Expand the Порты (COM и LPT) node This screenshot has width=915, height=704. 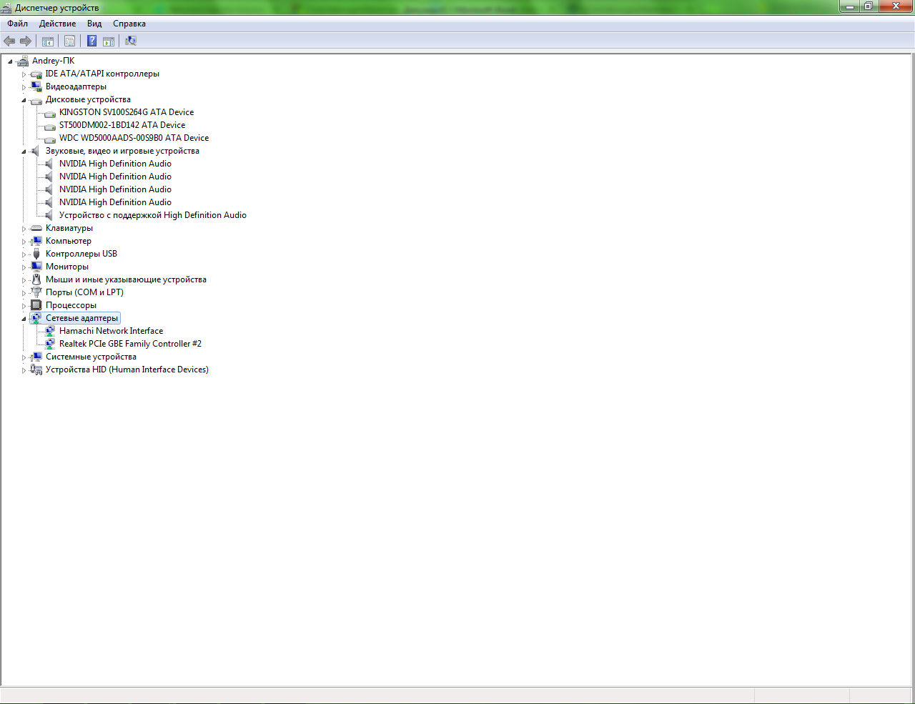click(24, 293)
